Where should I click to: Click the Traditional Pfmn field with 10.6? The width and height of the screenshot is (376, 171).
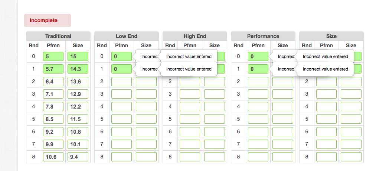point(53,157)
